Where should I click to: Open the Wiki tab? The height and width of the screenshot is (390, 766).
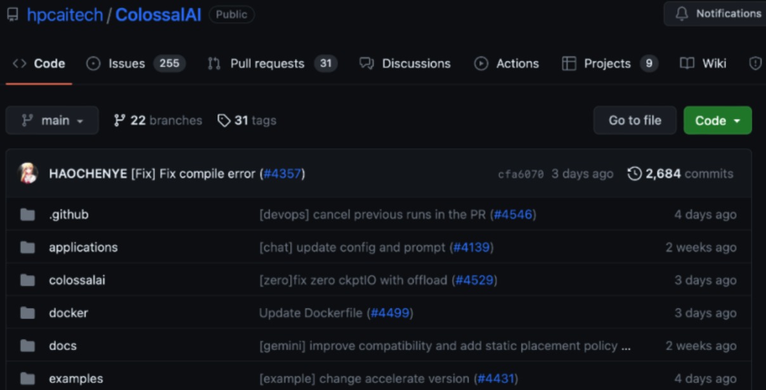pos(703,63)
